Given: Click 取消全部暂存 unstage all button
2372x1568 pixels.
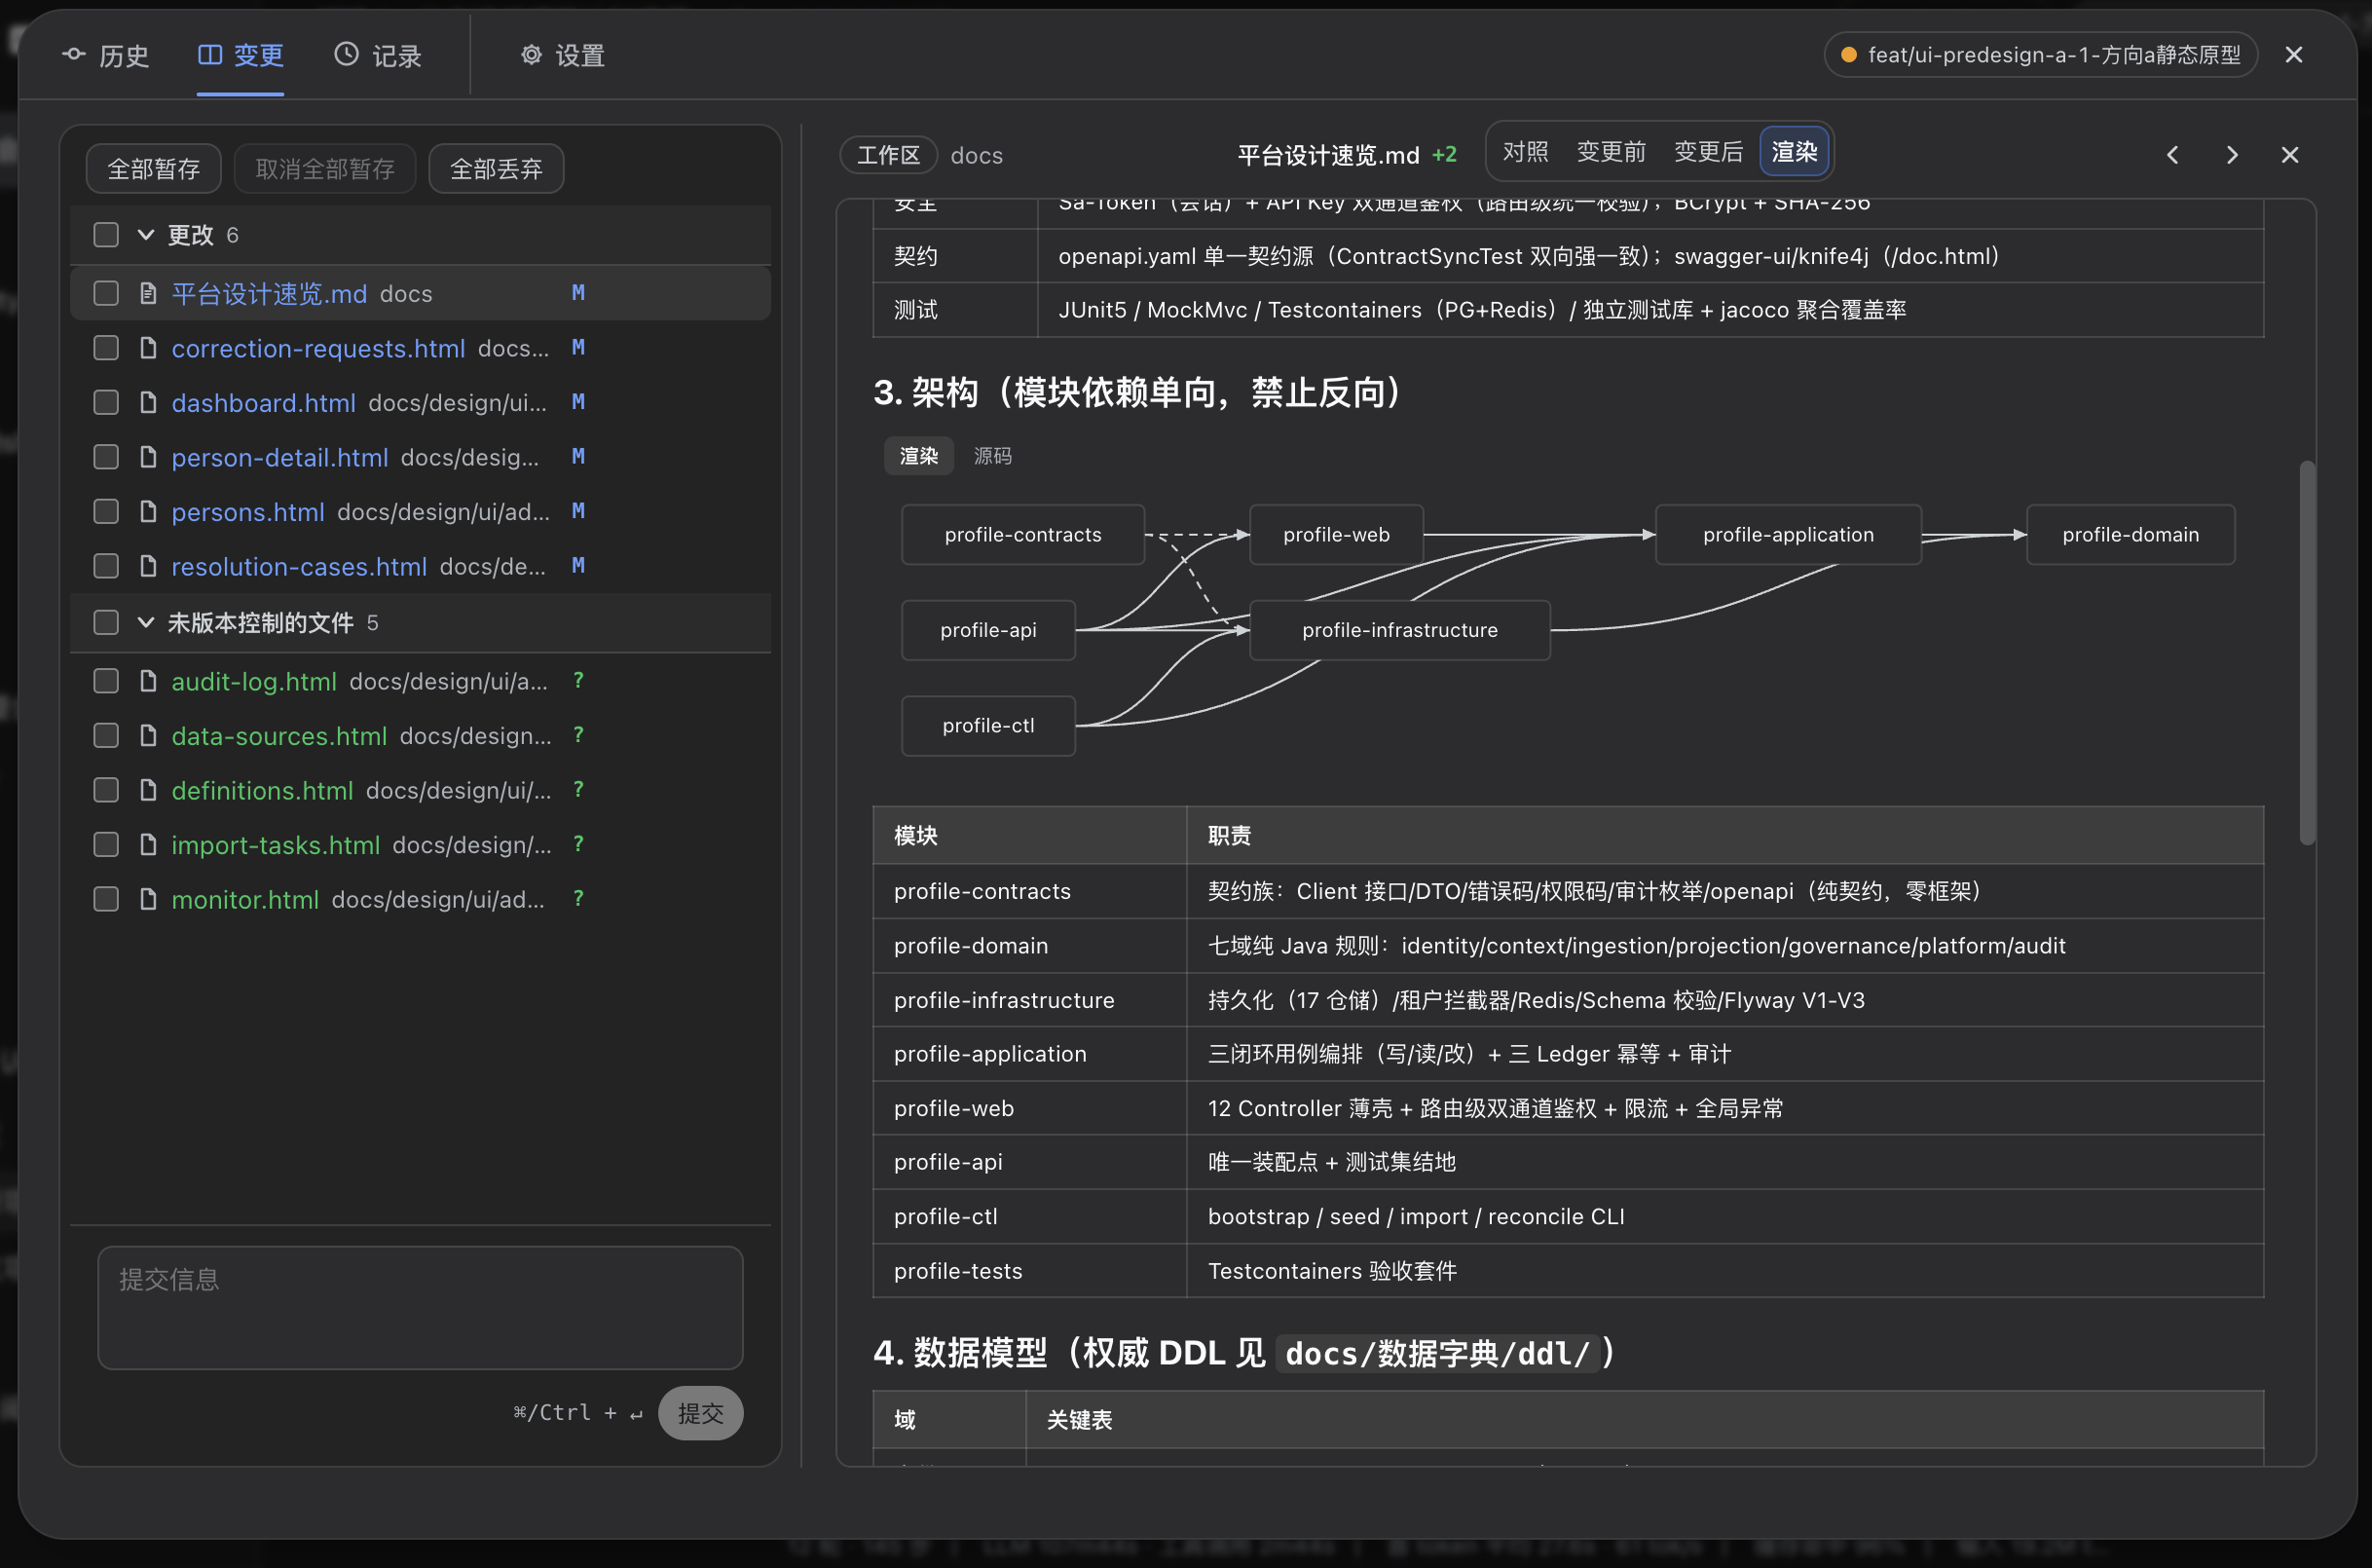Looking at the screenshot, I should coord(325,168).
